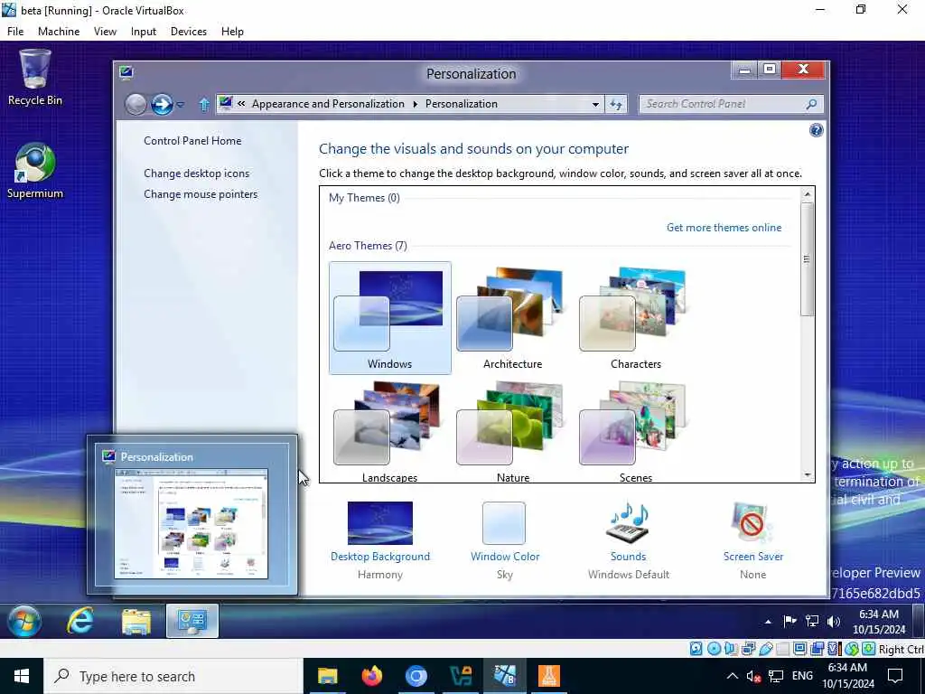Image resolution: width=925 pixels, height=694 pixels.
Task: Open Windows Explorer on guest taskbar
Action: point(136,622)
